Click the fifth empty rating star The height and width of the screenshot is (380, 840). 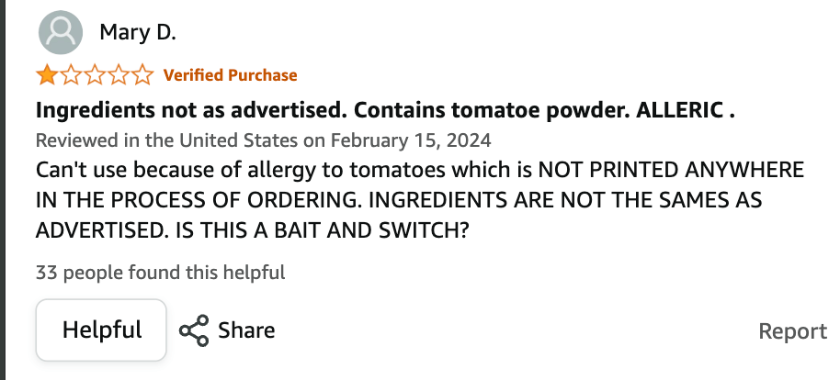[142, 75]
